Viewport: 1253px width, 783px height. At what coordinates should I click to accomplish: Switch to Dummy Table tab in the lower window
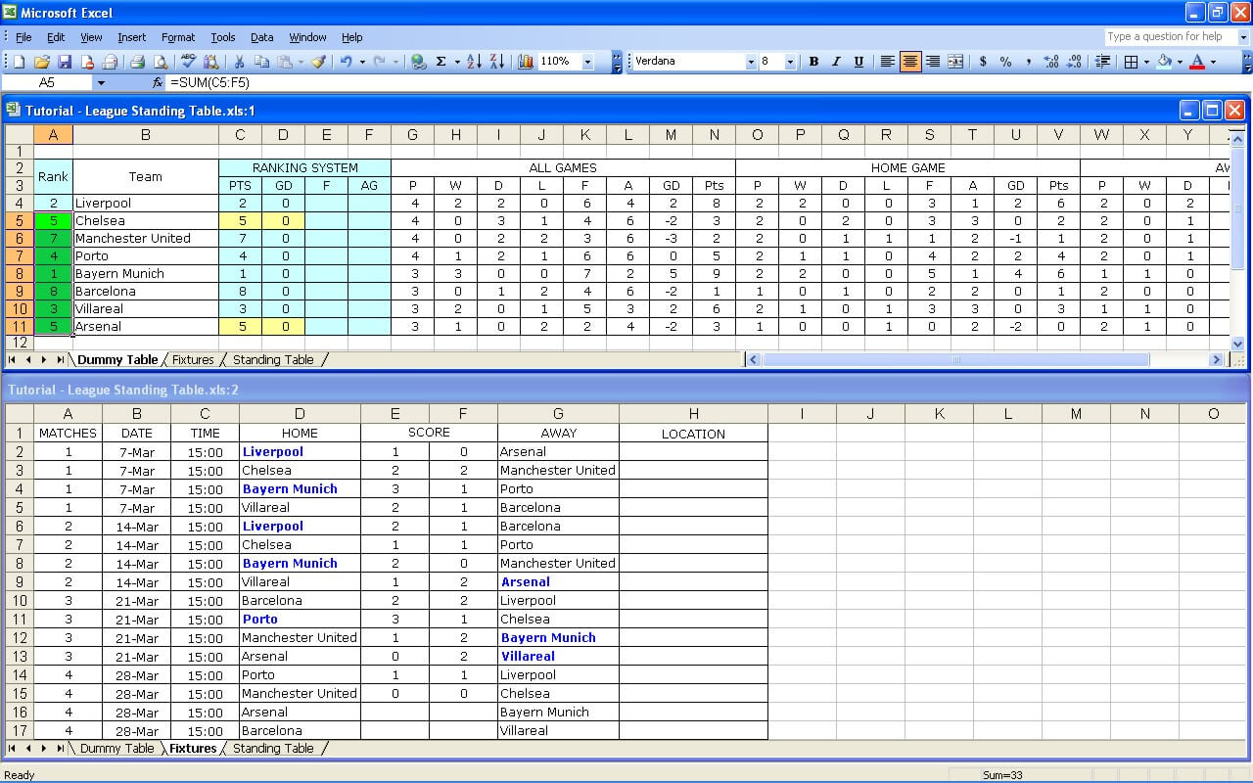click(116, 749)
